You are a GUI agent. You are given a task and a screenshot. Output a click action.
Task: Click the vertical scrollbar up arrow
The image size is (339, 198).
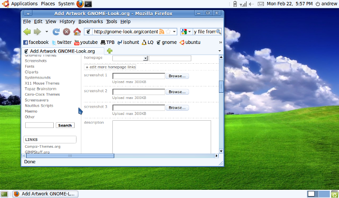tap(221, 57)
